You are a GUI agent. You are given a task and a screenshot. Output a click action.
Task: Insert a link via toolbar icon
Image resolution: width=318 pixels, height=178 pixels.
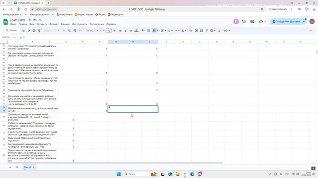pos(191,31)
